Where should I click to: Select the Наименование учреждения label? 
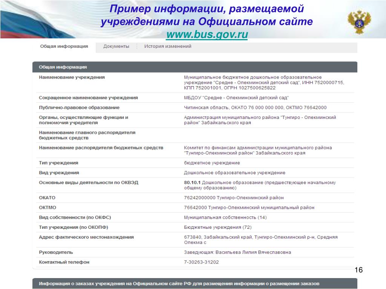72,77
